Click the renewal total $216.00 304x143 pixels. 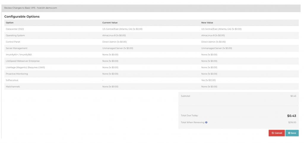[292, 122]
